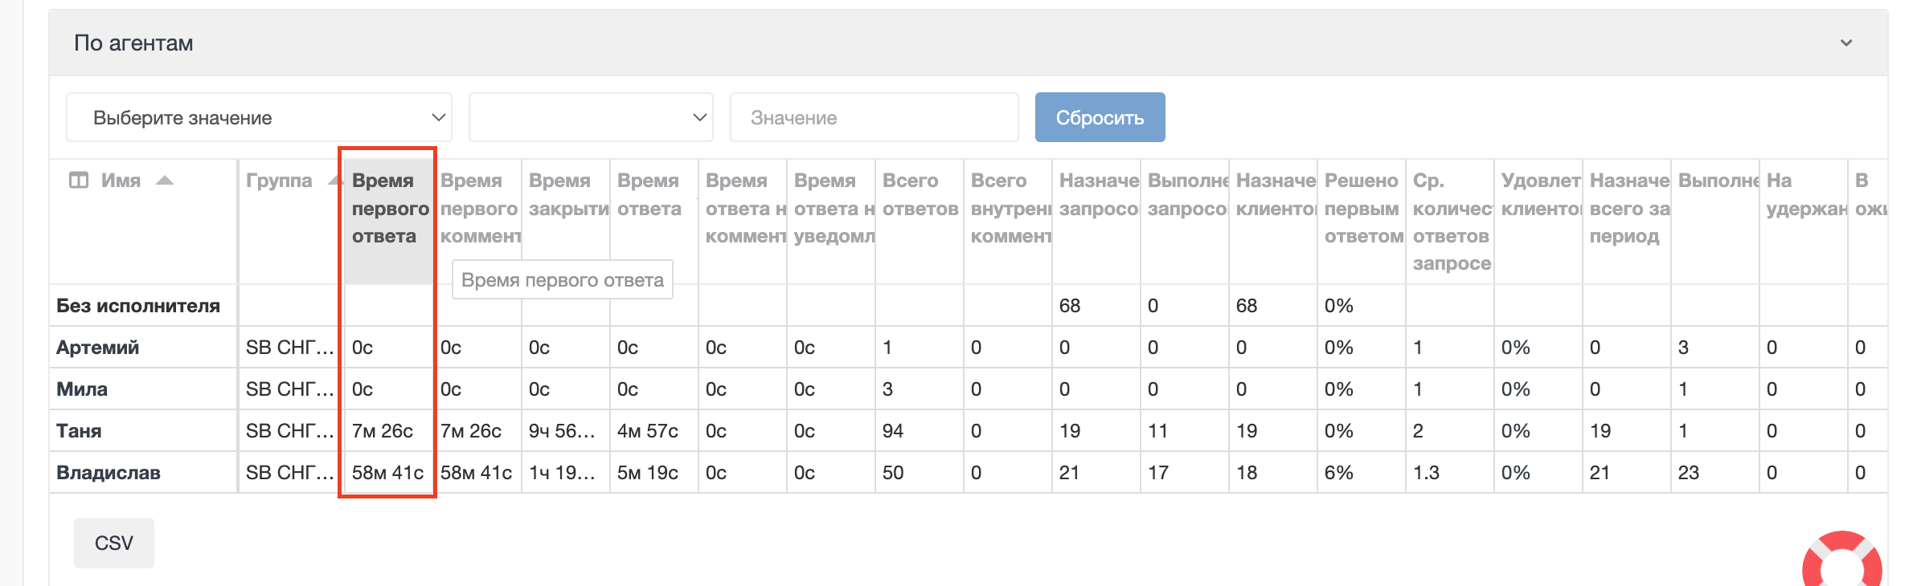Screen dimensions: 1913x586
Task: Click Артемий's SB СНГ group cell
Action: (290, 348)
